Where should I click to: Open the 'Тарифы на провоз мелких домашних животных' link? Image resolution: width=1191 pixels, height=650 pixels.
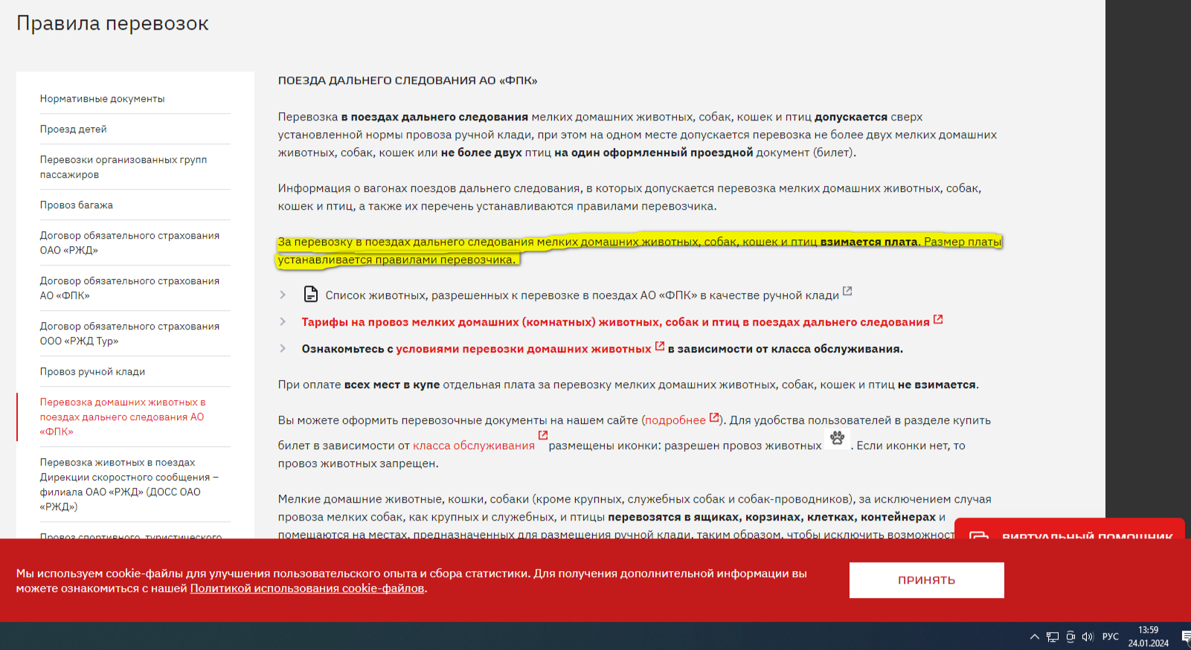[615, 322]
